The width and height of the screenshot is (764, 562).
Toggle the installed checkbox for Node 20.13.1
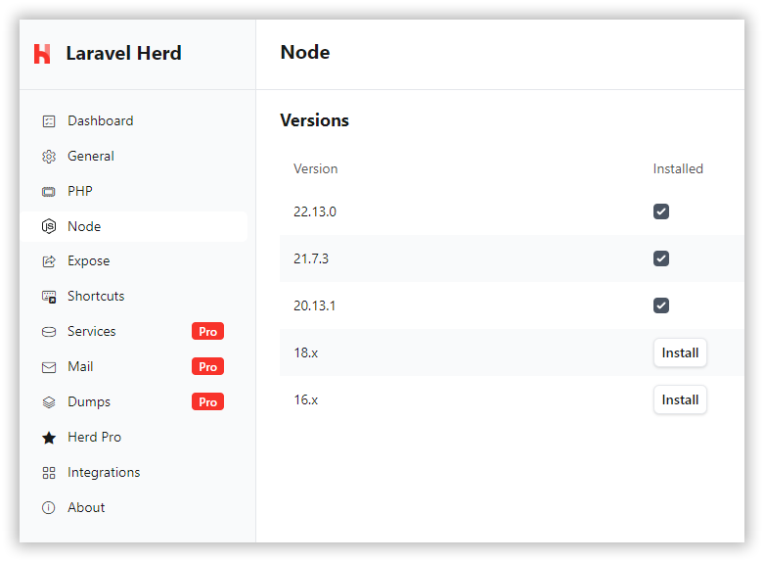coord(660,305)
